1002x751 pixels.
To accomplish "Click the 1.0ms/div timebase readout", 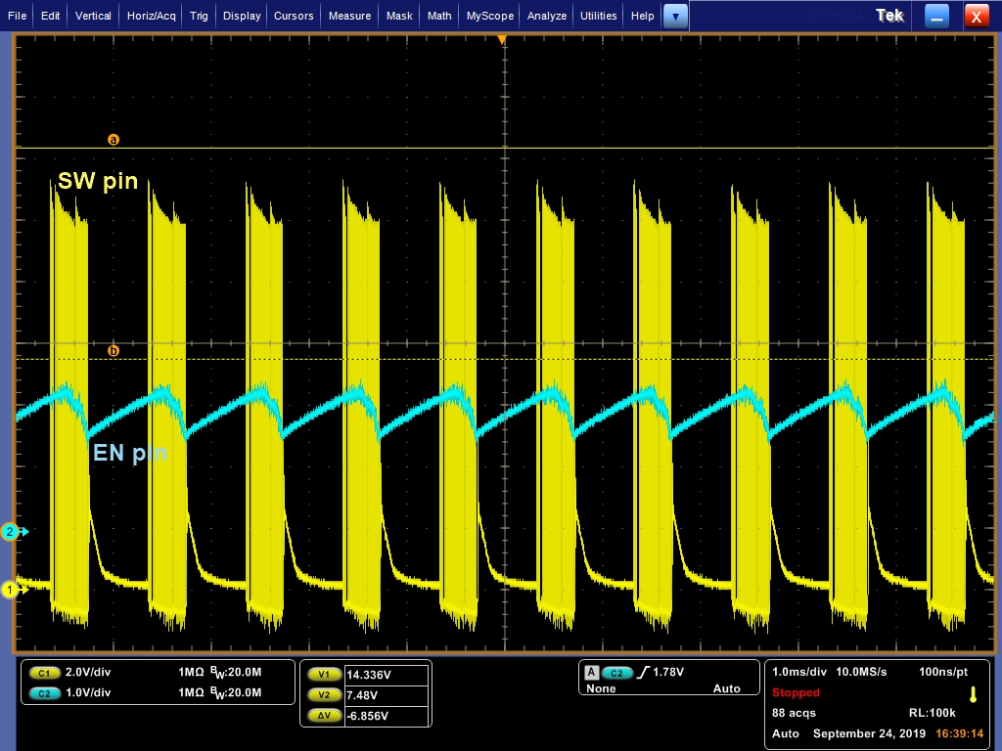I will coord(798,672).
